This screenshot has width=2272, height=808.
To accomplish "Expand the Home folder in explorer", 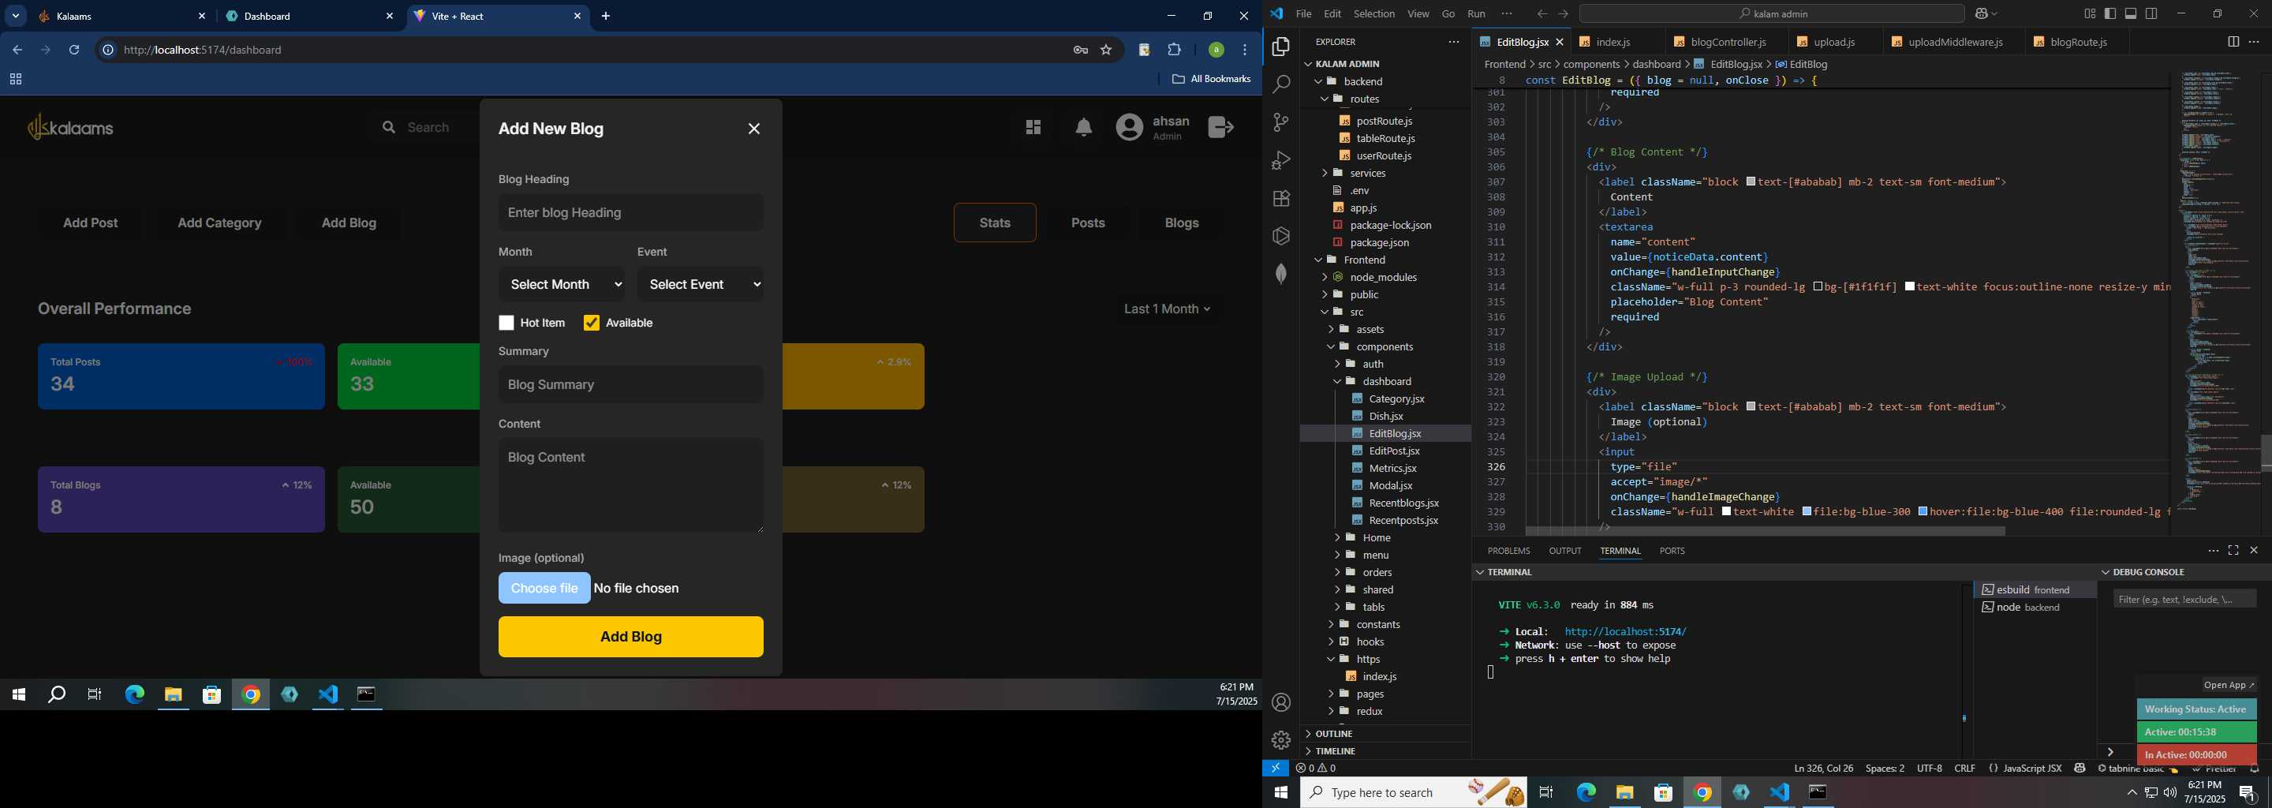I will tap(1376, 537).
